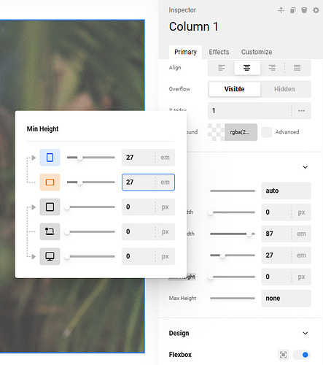Select the mobile portrait breakpoint icon
The height and width of the screenshot is (365, 323).
coord(50,158)
